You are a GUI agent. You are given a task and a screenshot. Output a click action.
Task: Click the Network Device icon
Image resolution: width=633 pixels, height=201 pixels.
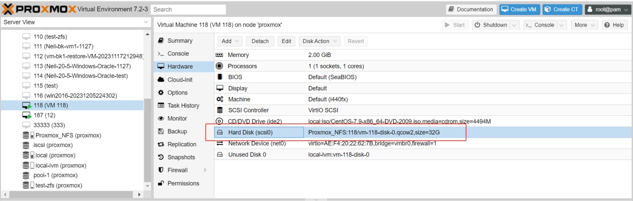click(219, 143)
